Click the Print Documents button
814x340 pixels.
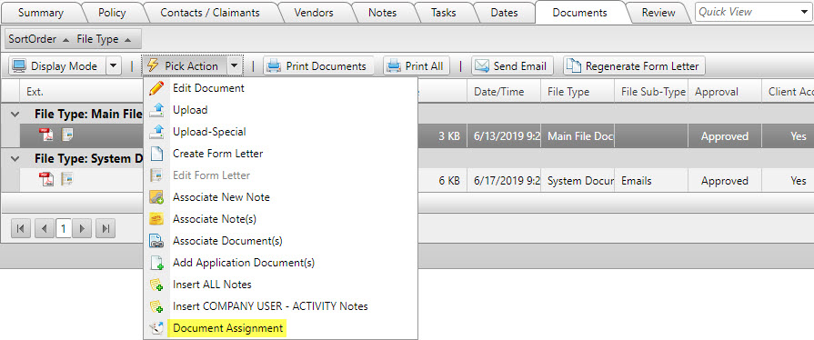click(318, 66)
